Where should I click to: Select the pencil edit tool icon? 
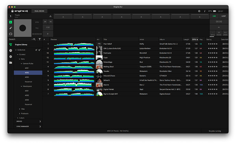(x=11, y=28)
